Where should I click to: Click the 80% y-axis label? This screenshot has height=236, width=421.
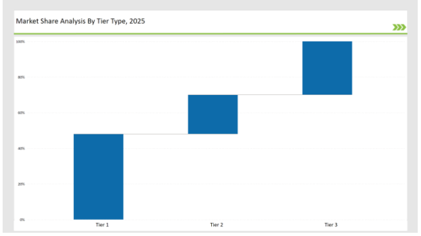pos(21,77)
